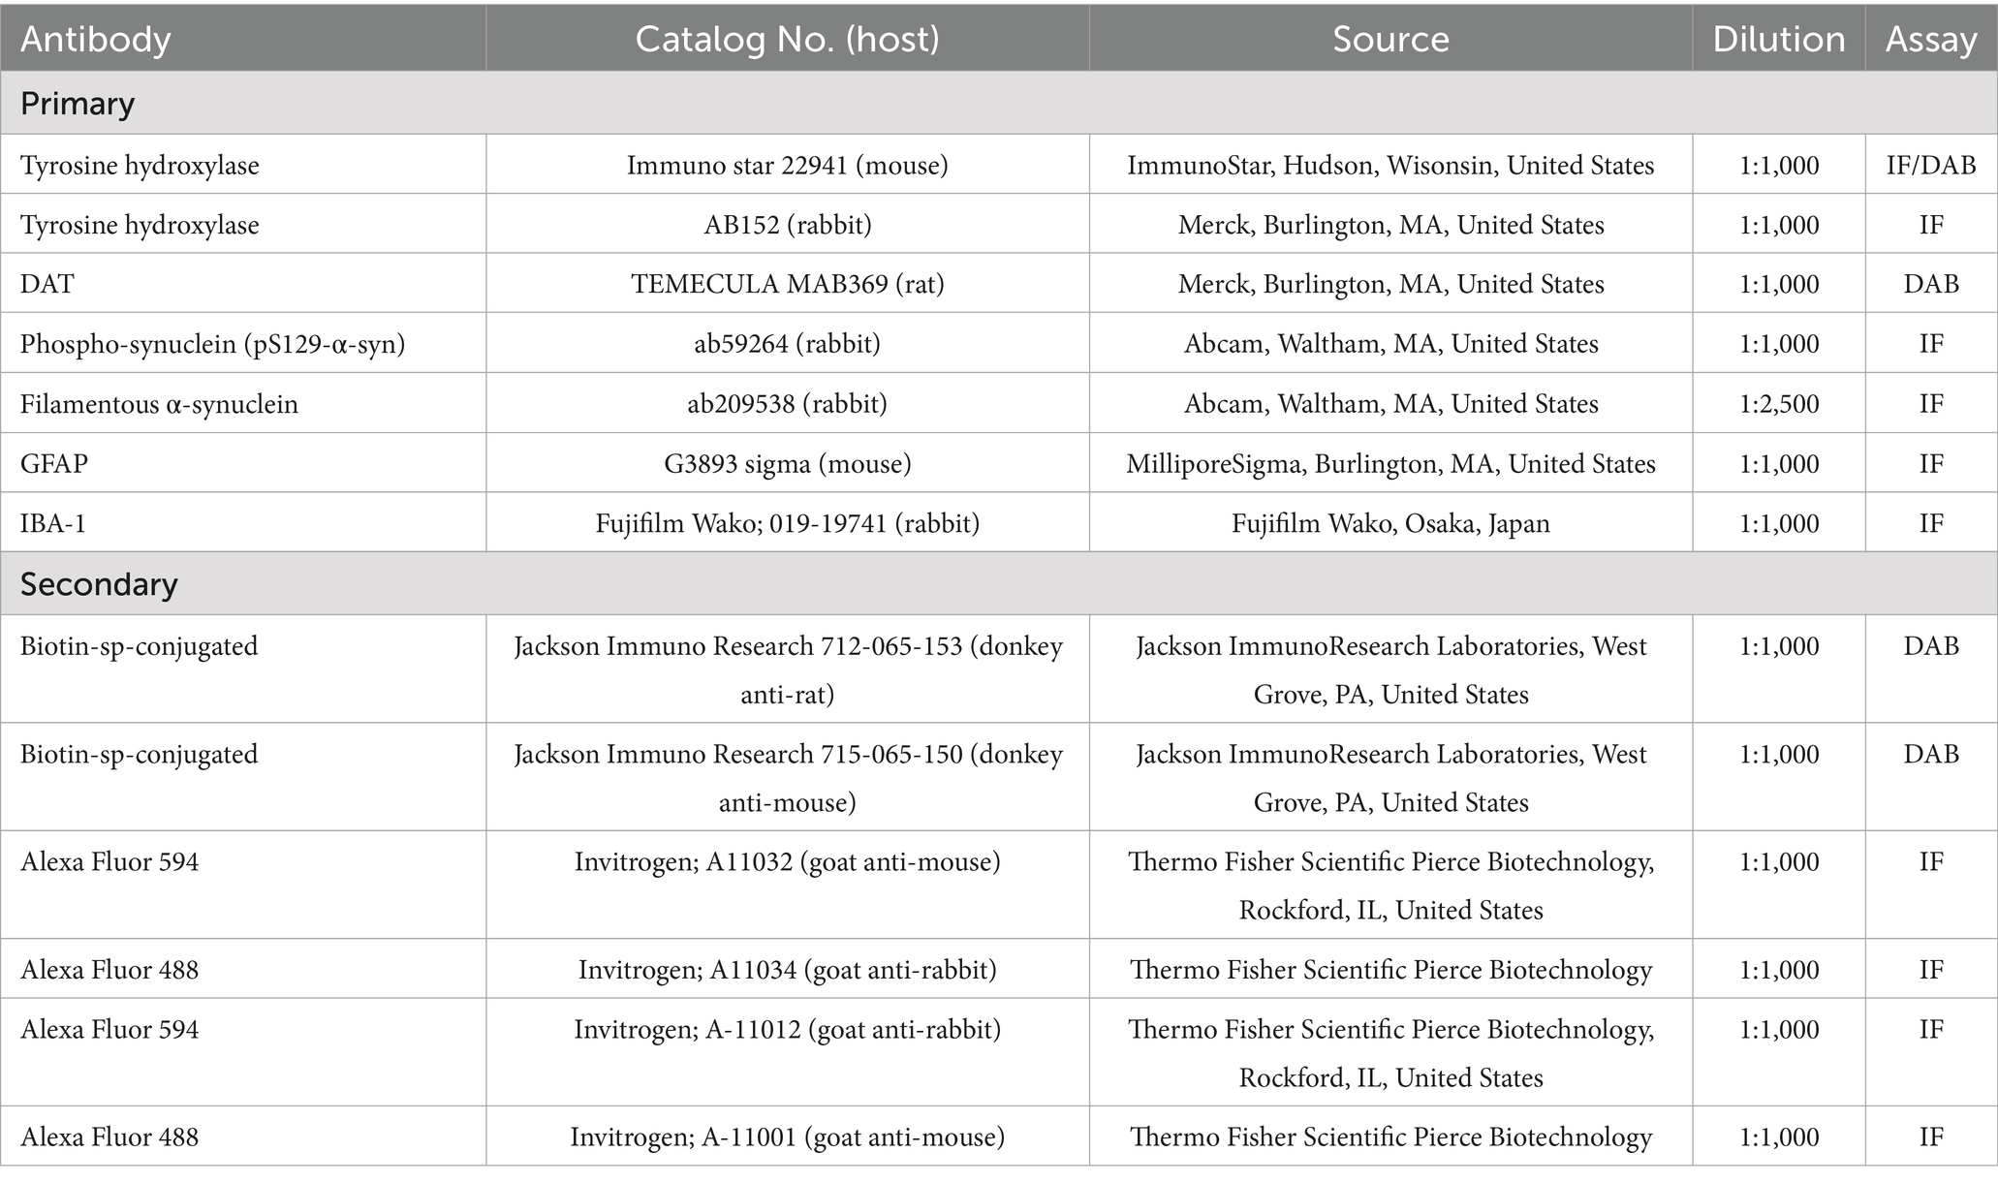
Task: Click the 1:2,500 dilution cell
Action: 1779,404
